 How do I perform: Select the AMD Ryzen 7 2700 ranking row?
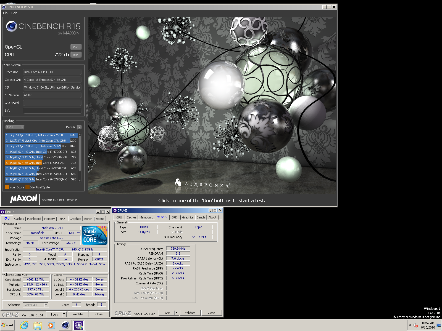pyautogui.click(x=41, y=135)
